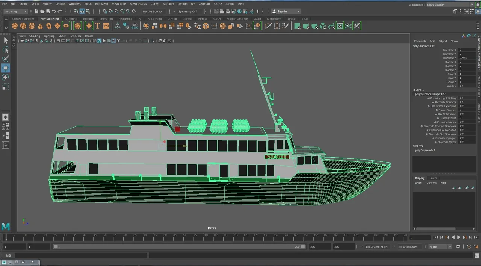Screen dimensions: 481x266
Task: Create a polygon cone from the shelf
Action: (41, 26)
